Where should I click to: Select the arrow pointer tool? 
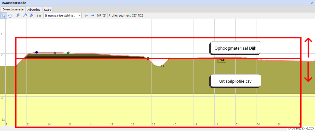click(4, 16)
